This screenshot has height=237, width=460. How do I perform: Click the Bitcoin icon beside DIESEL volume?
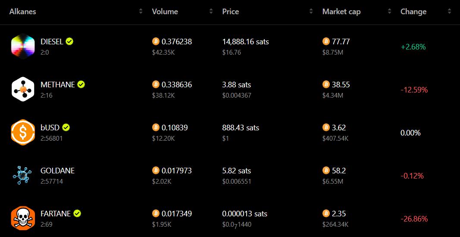pos(156,42)
